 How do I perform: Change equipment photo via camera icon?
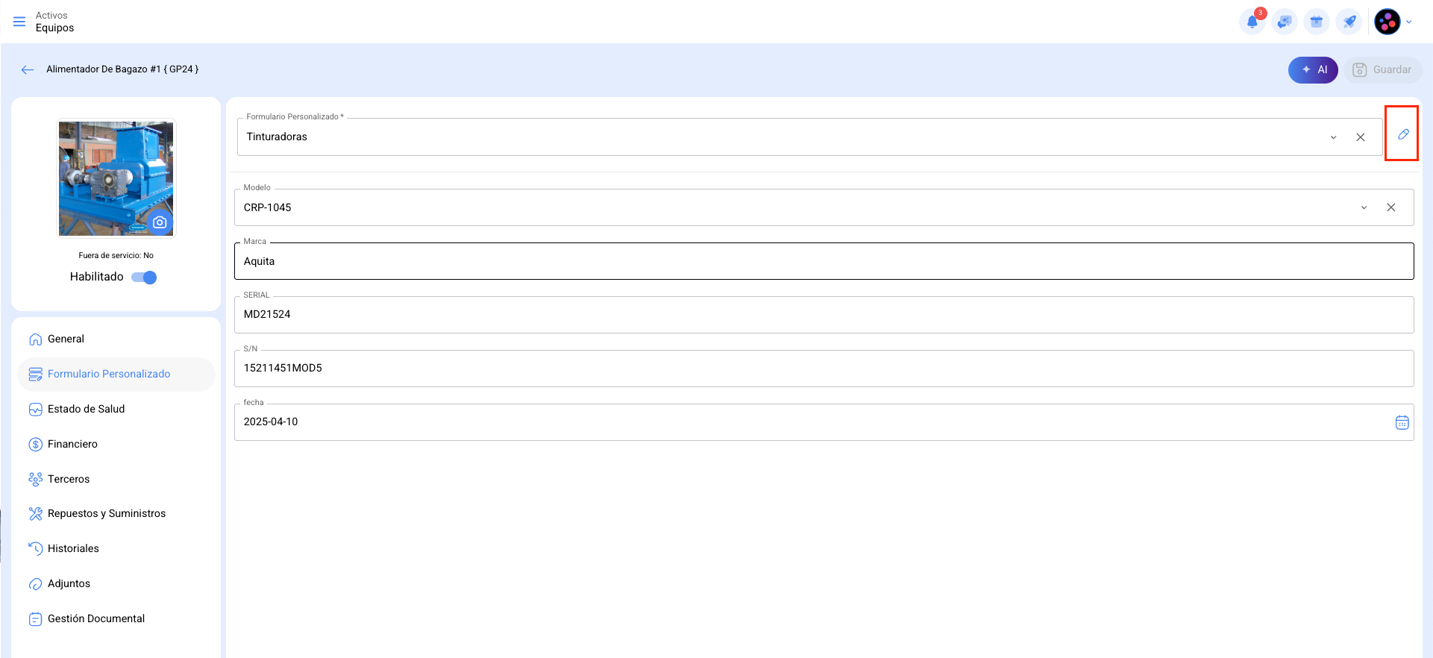(x=160, y=222)
